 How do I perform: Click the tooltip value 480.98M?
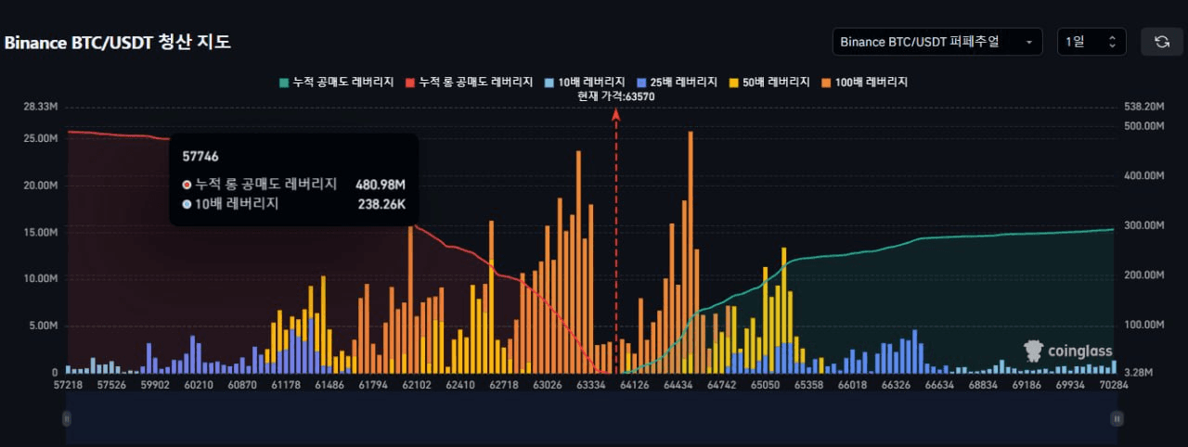point(381,185)
